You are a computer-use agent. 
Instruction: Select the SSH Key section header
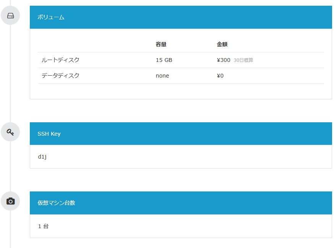click(181, 134)
